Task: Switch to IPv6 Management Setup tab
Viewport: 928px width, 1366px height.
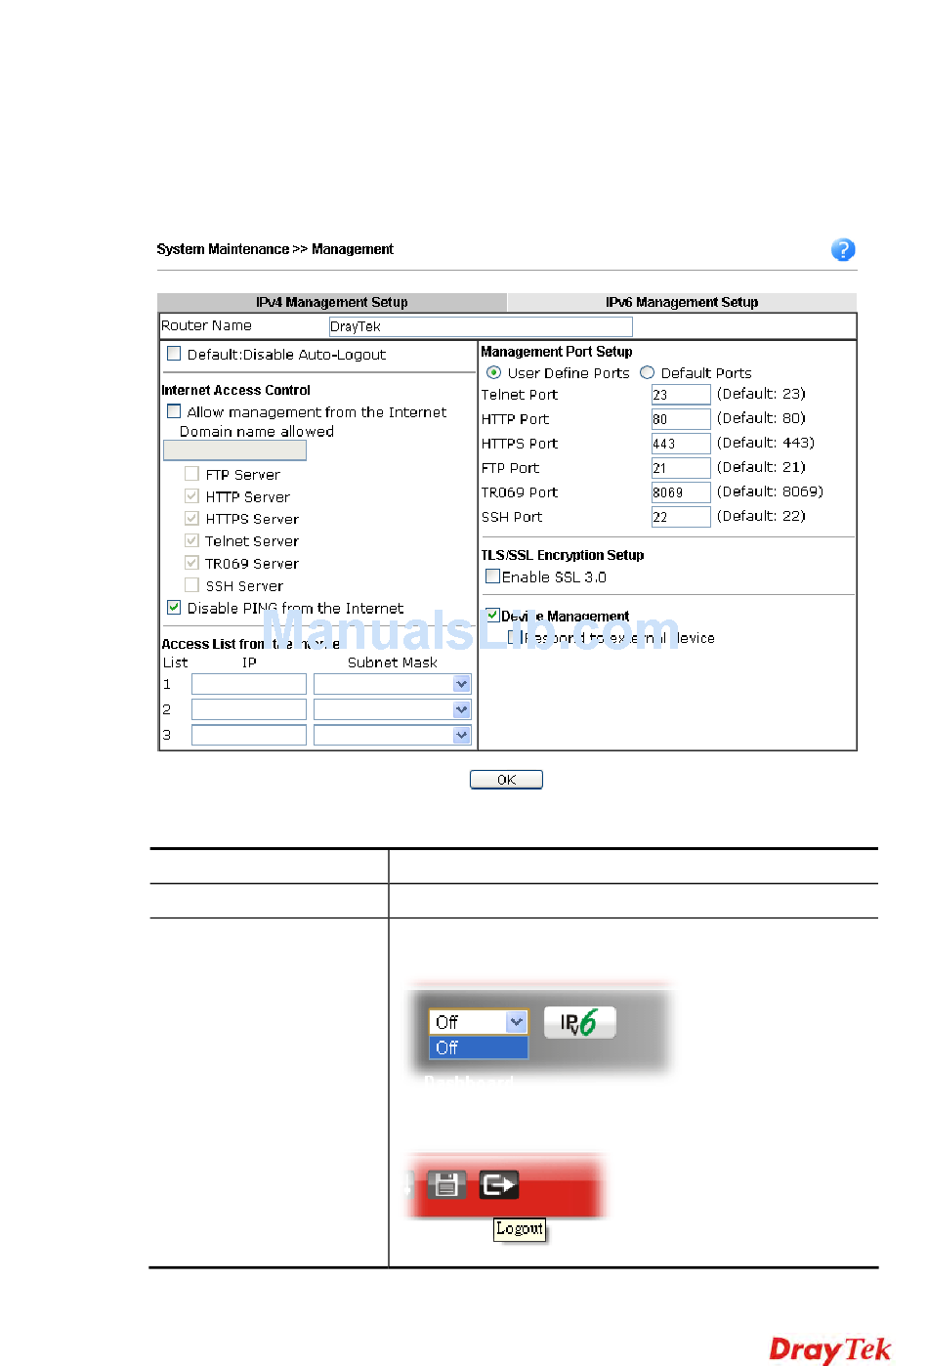Action: pyautogui.click(x=682, y=302)
